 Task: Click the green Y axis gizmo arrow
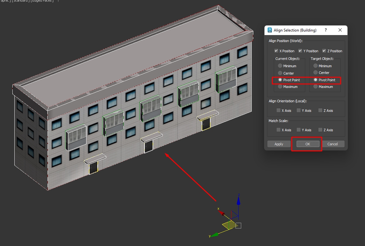pyautogui.click(x=214, y=235)
